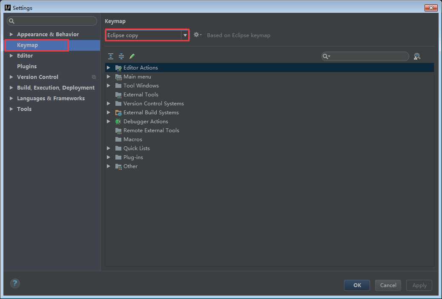This screenshot has height=299, width=442.
Task: Click the Quick Lists folder icon
Action: point(118,148)
